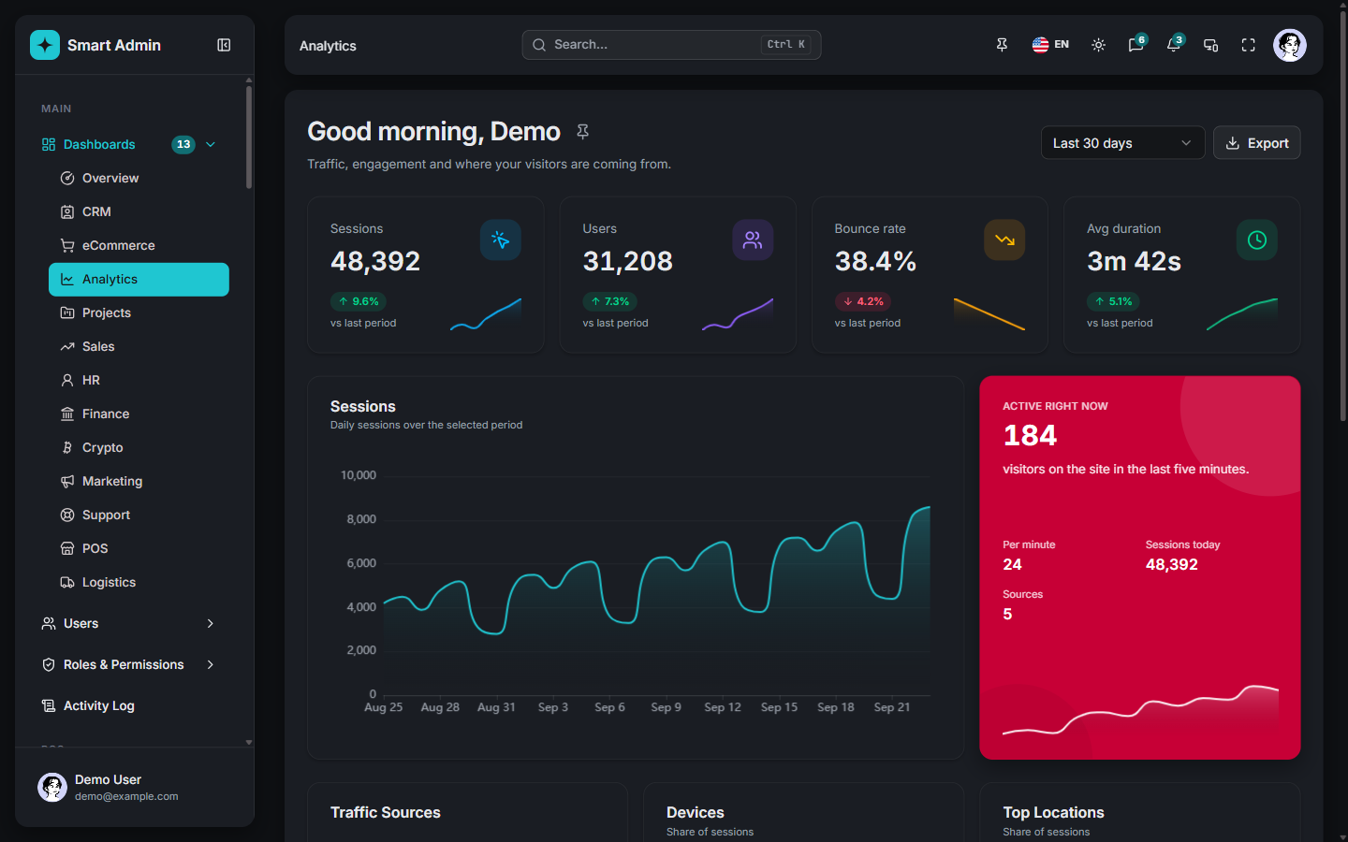Click the Smart Admin logo icon
1348x842 pixels.
click(x=45, y=45)
